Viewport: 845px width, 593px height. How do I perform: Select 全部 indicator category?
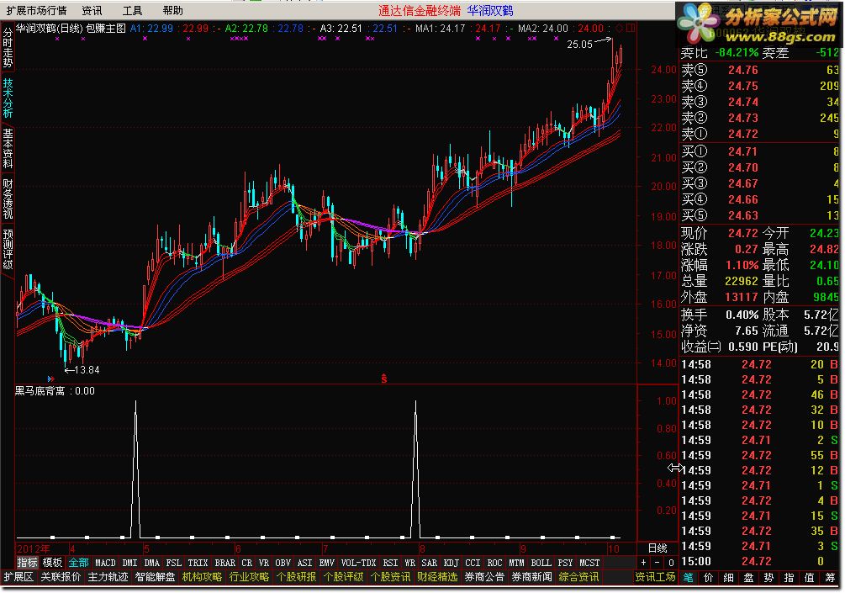(78, 562)
